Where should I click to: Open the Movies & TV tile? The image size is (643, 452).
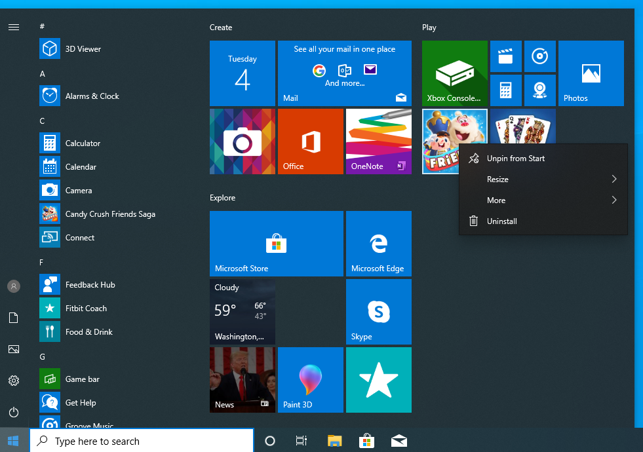click(x=505, y=56)
